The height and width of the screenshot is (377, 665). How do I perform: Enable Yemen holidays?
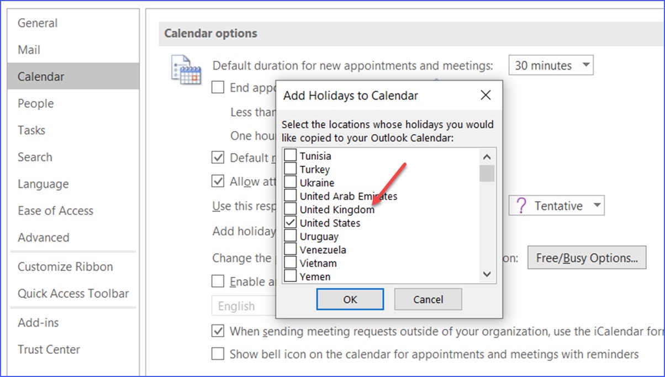coord(289,276)
